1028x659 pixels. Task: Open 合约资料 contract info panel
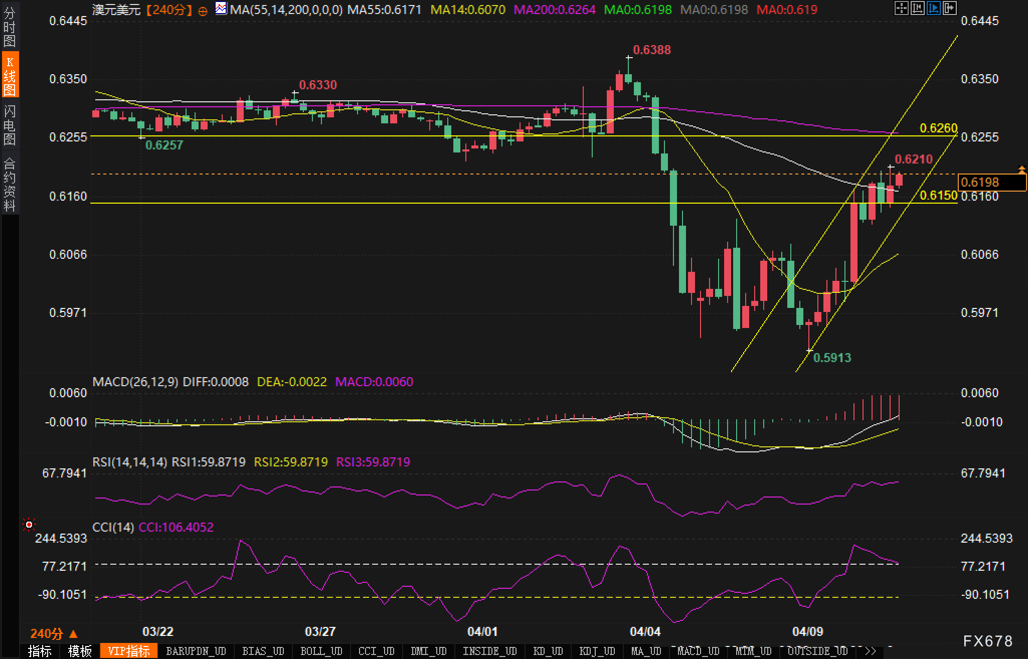click(10, 184)
